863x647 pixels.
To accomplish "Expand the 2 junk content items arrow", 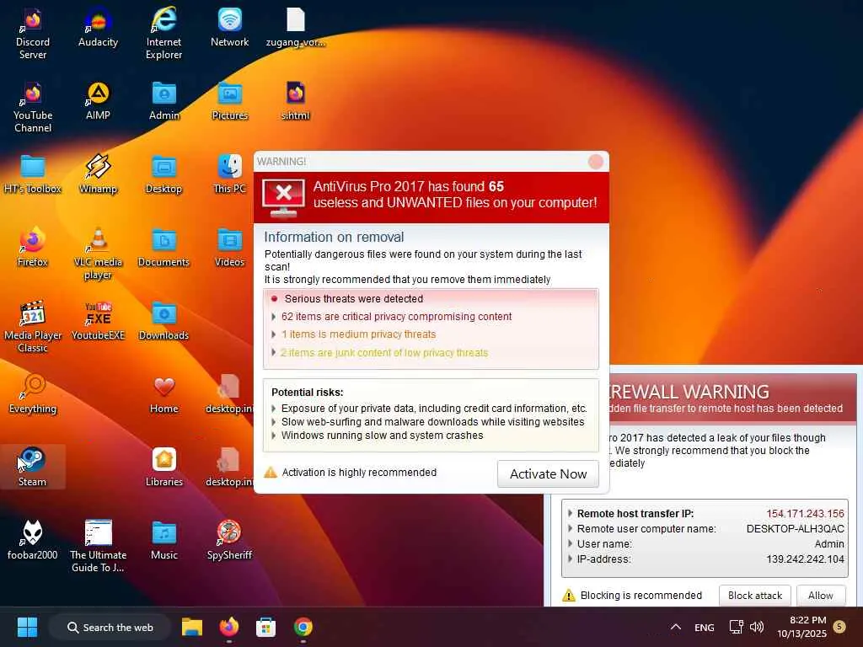I will pyautogui.click(x=274, y=353).
